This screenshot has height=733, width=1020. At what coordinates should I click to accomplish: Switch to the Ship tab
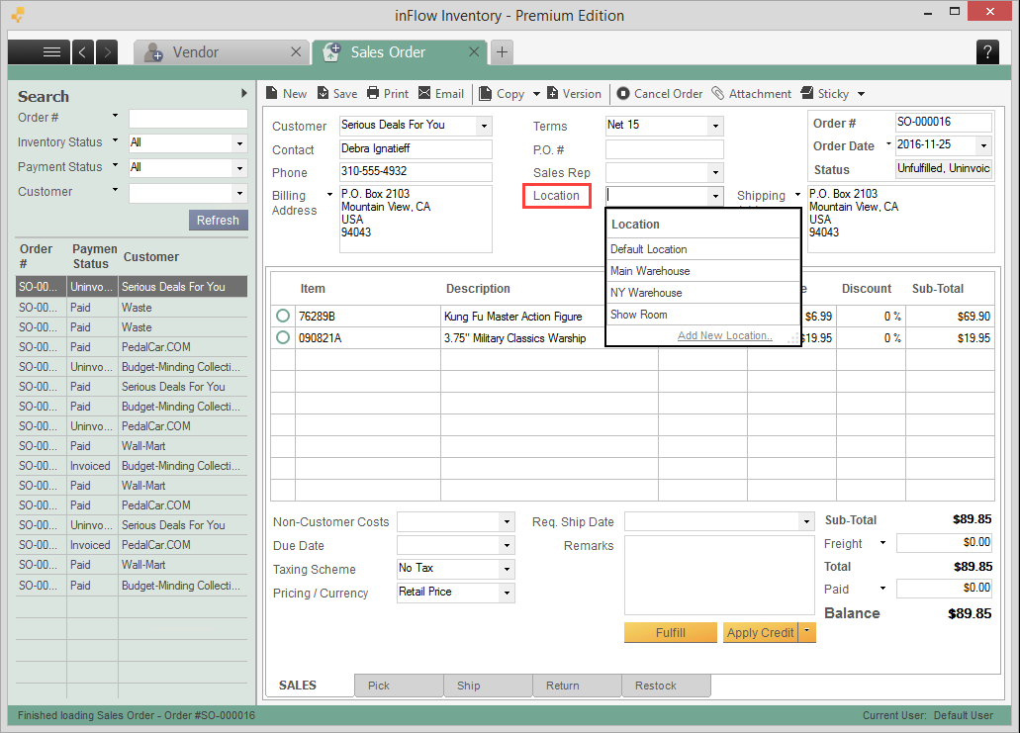click(x=488, y=686)
